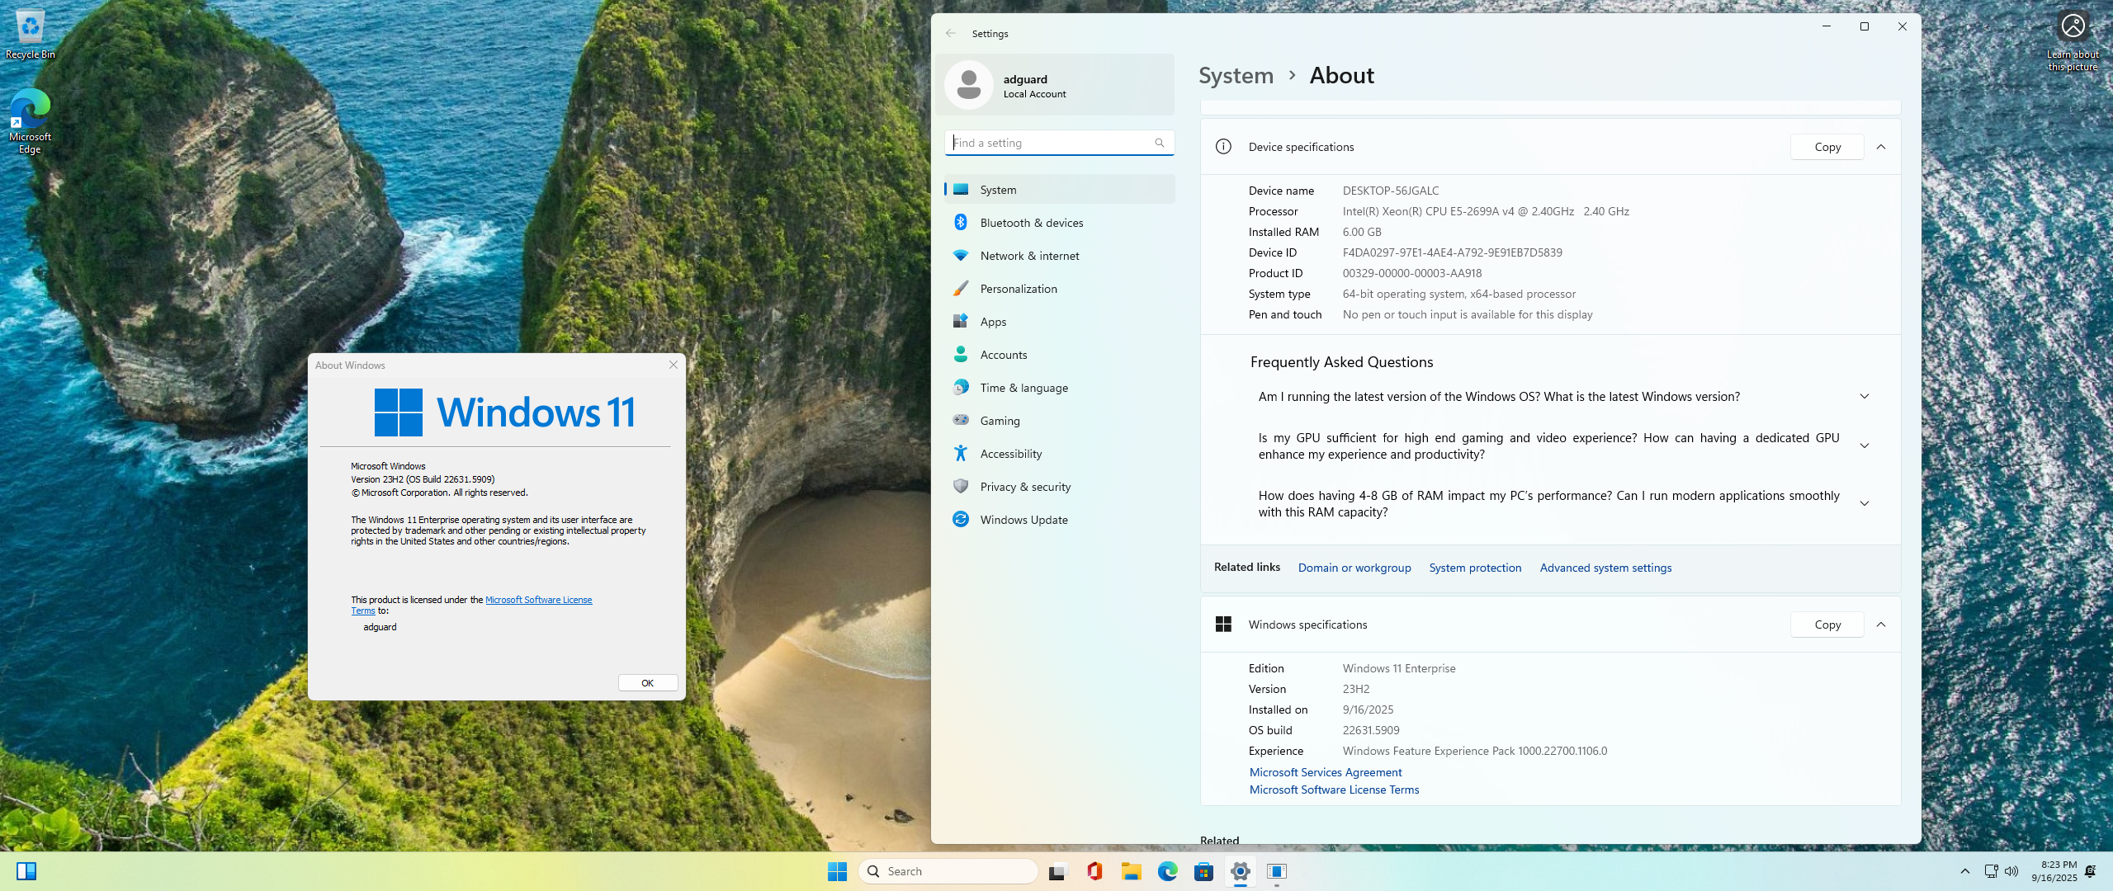Show hidden tray icons chevron
This screenshot has height=891, width=2113.
click(1965, 871)
